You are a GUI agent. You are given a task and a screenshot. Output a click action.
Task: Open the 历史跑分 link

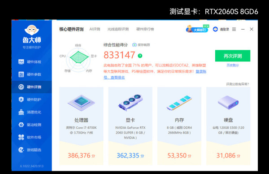(x=233, y=65)
